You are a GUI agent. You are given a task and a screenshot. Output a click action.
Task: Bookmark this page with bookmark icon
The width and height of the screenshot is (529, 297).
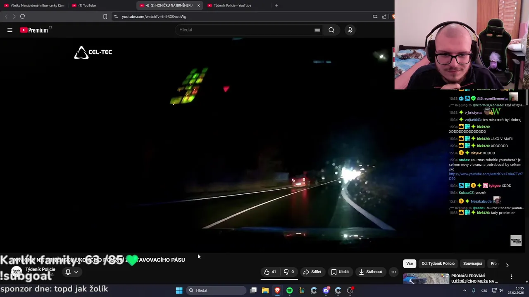coord(105,16)
